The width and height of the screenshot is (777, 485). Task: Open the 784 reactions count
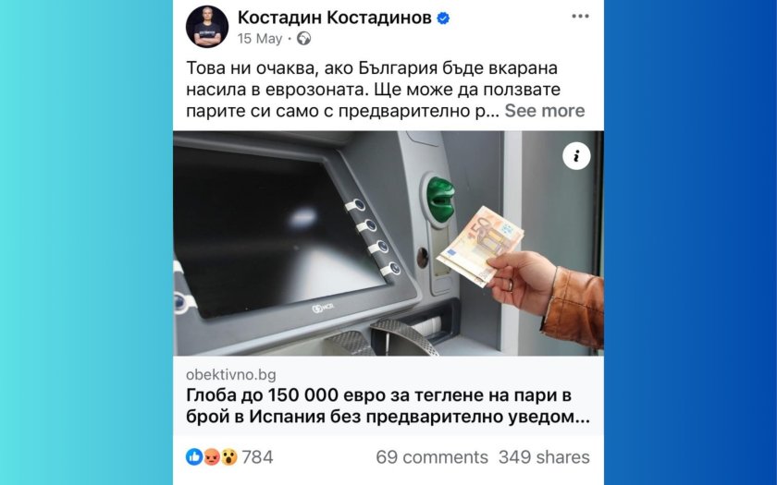point(257,456)
